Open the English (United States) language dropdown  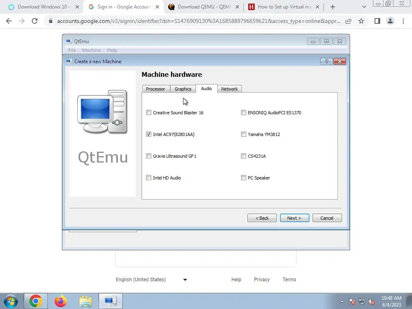point(152,280)
